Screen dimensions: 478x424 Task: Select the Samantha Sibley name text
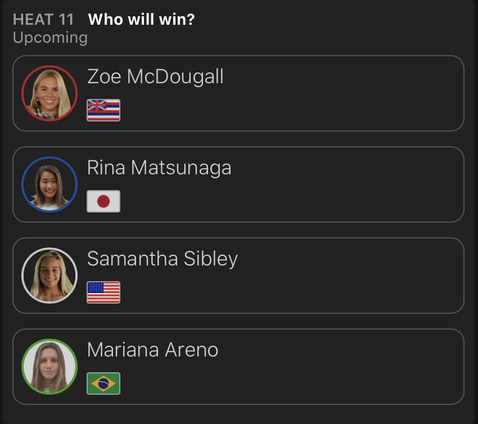click(x=163, y=259)
